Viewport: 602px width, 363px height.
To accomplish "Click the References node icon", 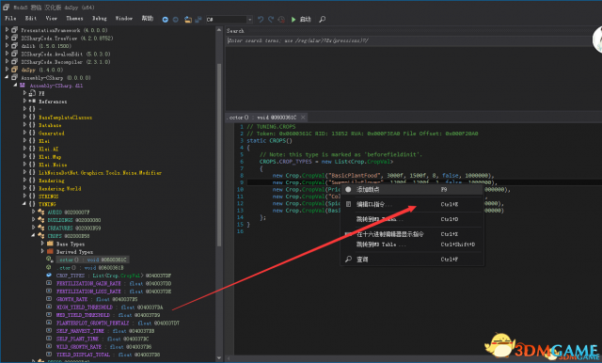I will [32, 102].
